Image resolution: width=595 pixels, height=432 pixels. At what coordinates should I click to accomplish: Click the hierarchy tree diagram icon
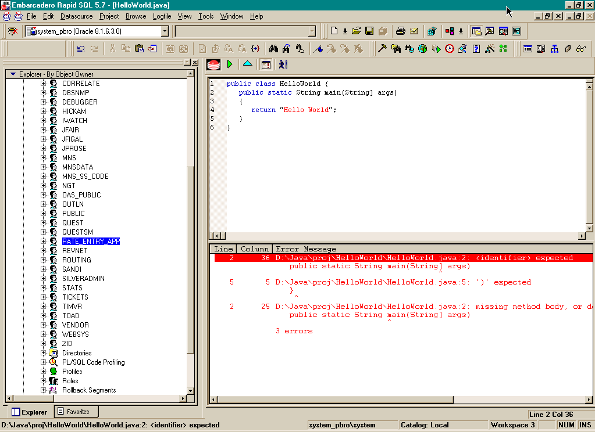[554, 49]
